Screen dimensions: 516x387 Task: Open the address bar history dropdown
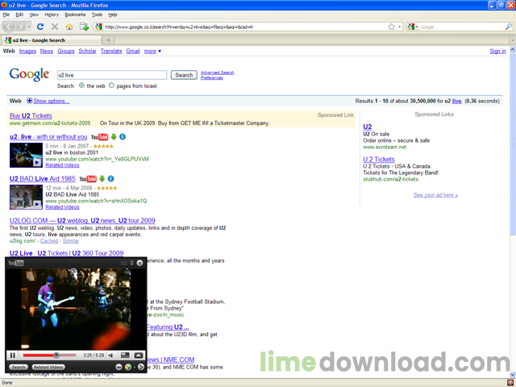[x=400, y=27]
